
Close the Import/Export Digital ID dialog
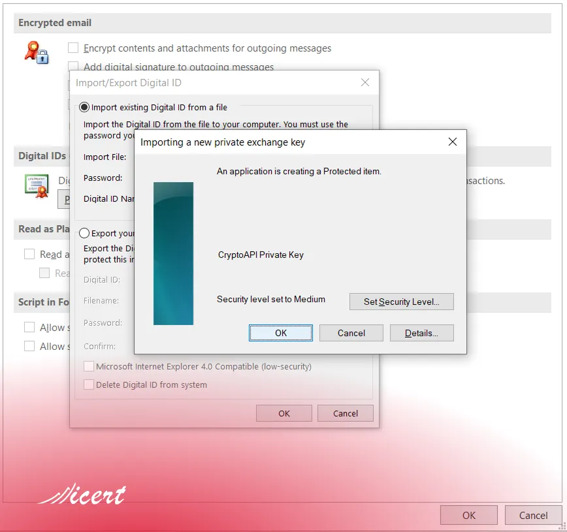[365, 83]
